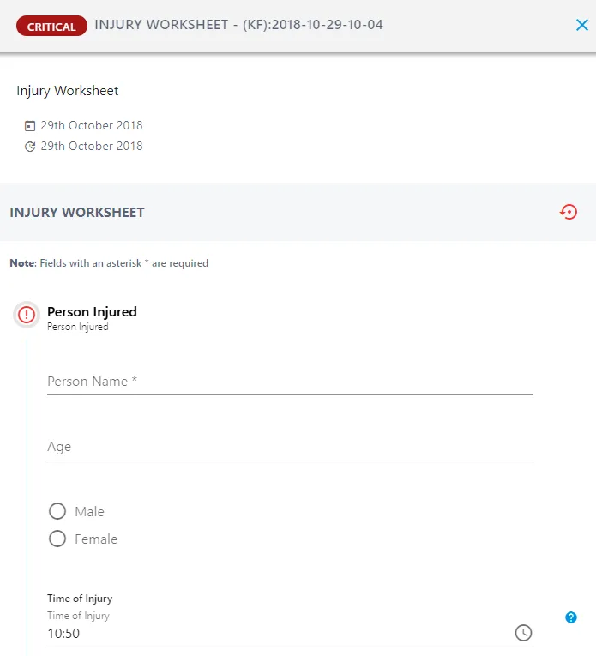
Task: Click the red CRITICAL badge
Action: (x=51, y=26)
